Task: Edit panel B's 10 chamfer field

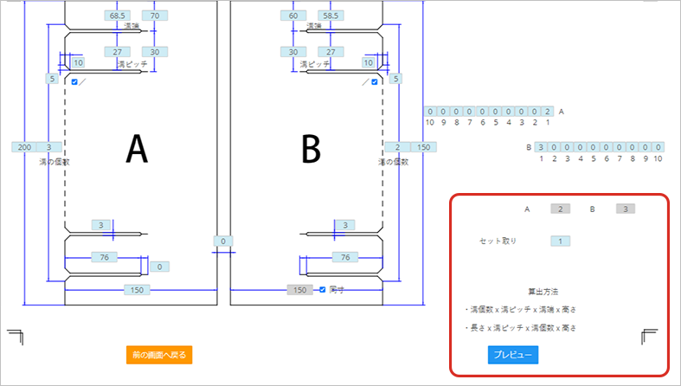Action: (369, 62)
